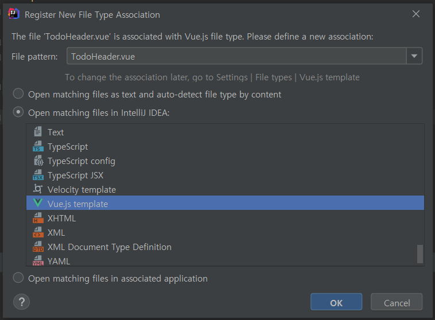Select the XHTML file icon
Image resolution: width=435 pixels, height=320 pixels.
38,218
